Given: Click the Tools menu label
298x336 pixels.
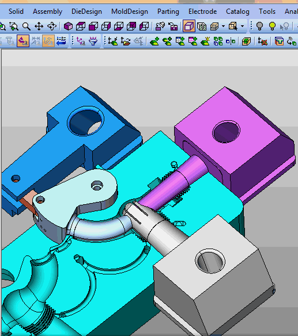Looking at the screenshot, I should [267, 12].
